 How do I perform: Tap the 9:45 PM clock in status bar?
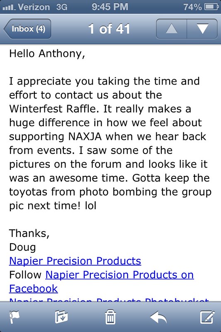point(110,7)
